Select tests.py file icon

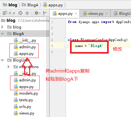pyautogui.click(x=16, y=100)
